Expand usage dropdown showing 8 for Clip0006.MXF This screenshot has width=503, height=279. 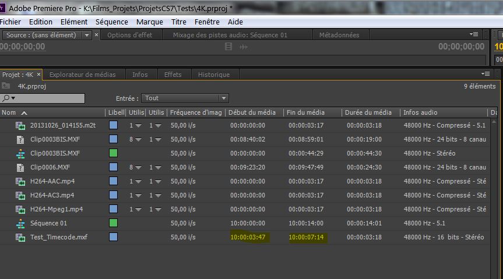[138, 168]
